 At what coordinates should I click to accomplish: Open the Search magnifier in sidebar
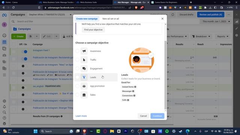pyautogui.click(x=4, y=112)
